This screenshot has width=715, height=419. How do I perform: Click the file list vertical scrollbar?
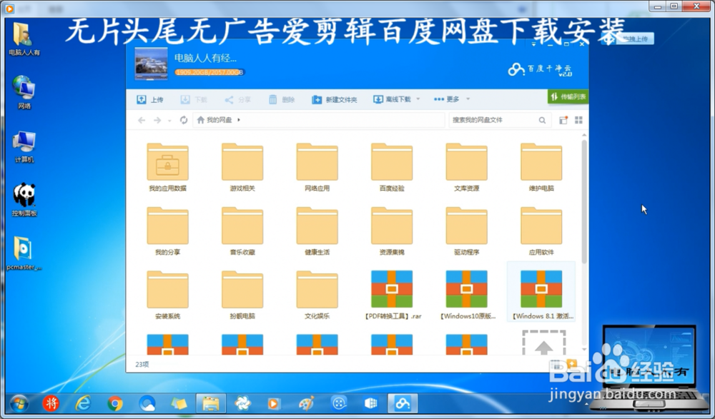tap(584, 201)
